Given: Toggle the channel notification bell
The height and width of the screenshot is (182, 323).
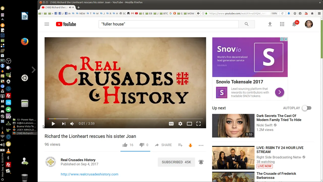Looking at the screenshot, I should (x=201, y=162).
